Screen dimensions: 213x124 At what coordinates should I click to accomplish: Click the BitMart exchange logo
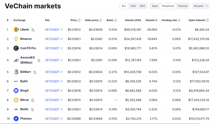16,72
